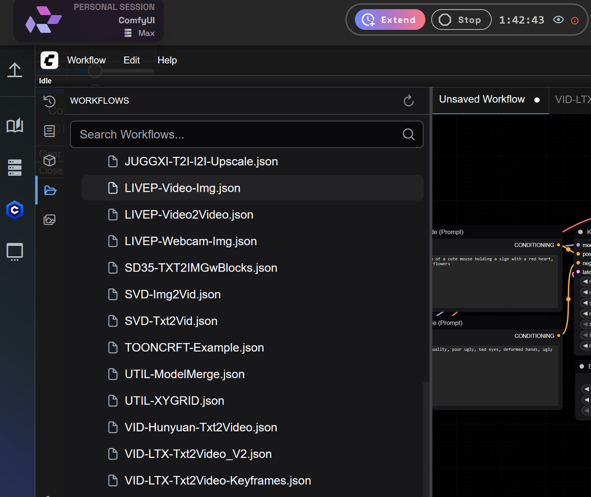This screenshot has width=591, height=497.
Task: Collapse the Workflows panel via the folder icon
Action: tap(50, 190)
